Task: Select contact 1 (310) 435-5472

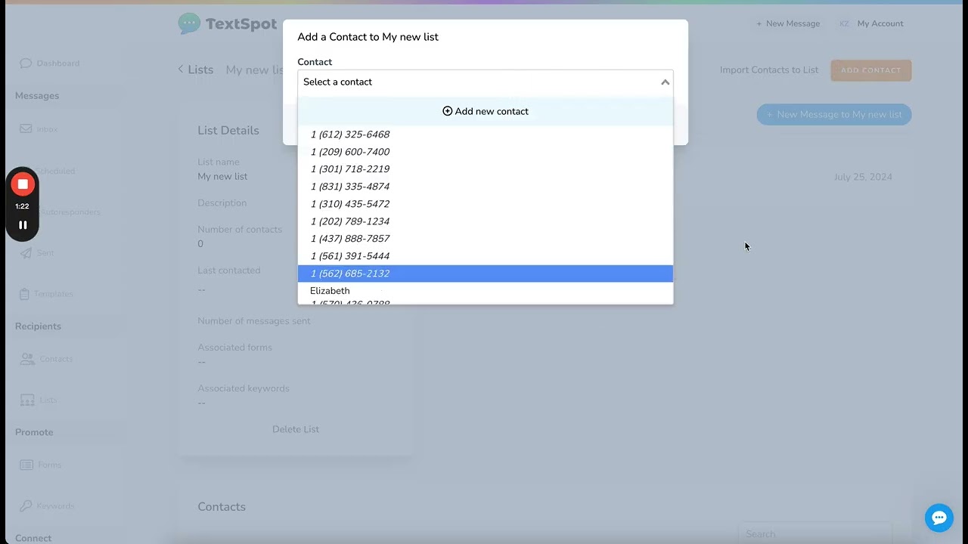Action: [x=486, y=204]
